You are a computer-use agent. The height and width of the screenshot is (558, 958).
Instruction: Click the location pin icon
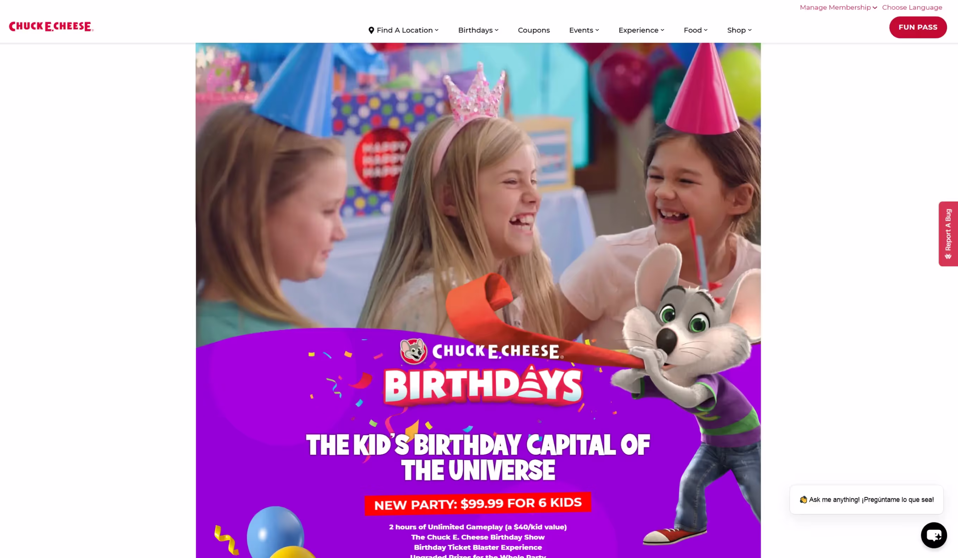click(371, 30)
